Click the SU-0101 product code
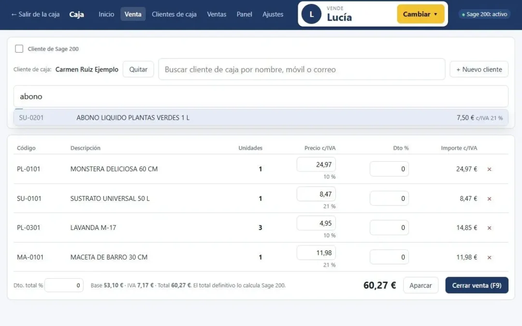 [29, 198]
